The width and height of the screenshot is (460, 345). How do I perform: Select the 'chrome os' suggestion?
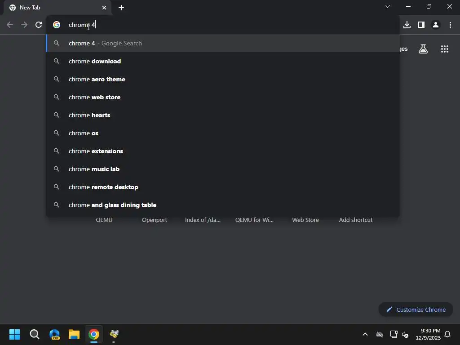223,133
